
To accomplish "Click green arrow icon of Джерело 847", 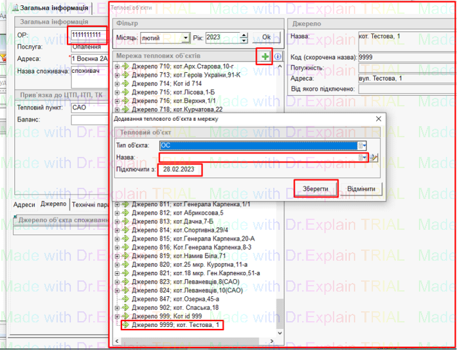I will coord(125,299).
